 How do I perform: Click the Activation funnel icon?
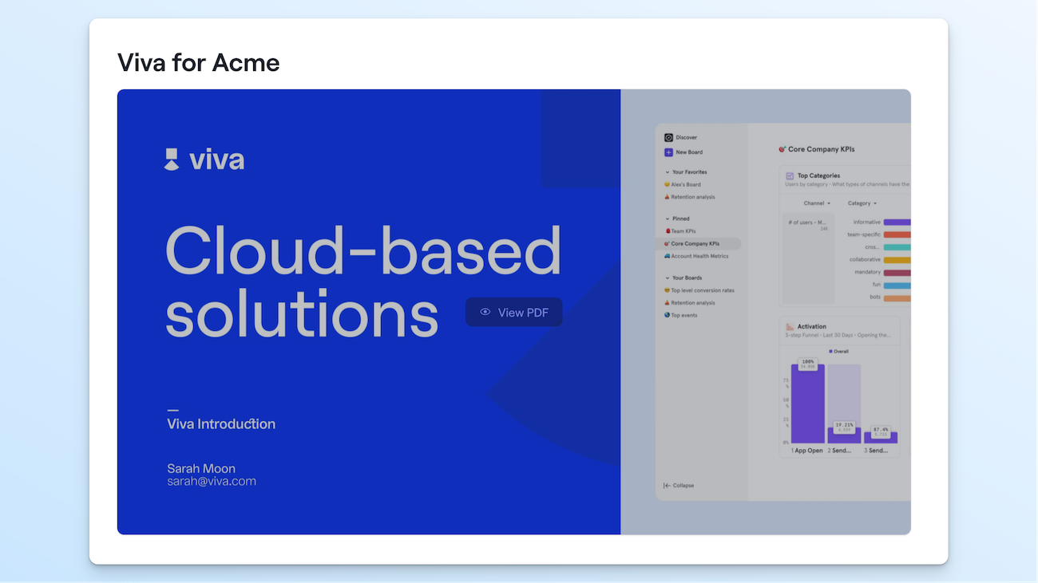(x=790, y=326)
